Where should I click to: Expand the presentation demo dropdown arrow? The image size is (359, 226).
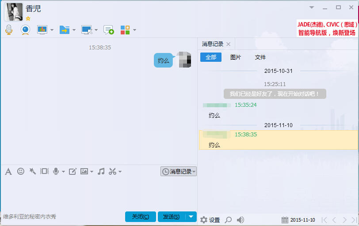[52, 30]
